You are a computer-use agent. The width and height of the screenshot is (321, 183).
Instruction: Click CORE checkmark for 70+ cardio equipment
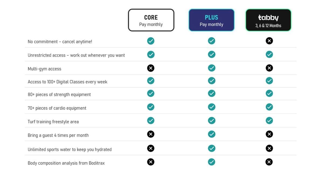(151, 107)
